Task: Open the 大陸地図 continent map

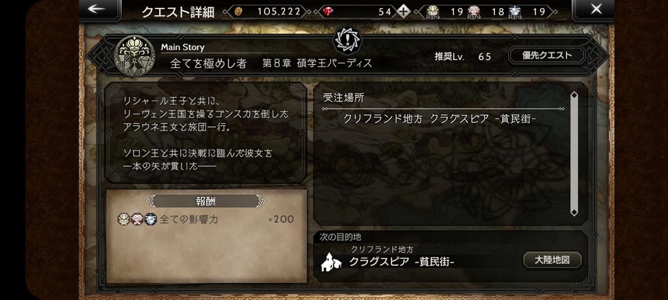Action: click(x=552, y=260)
